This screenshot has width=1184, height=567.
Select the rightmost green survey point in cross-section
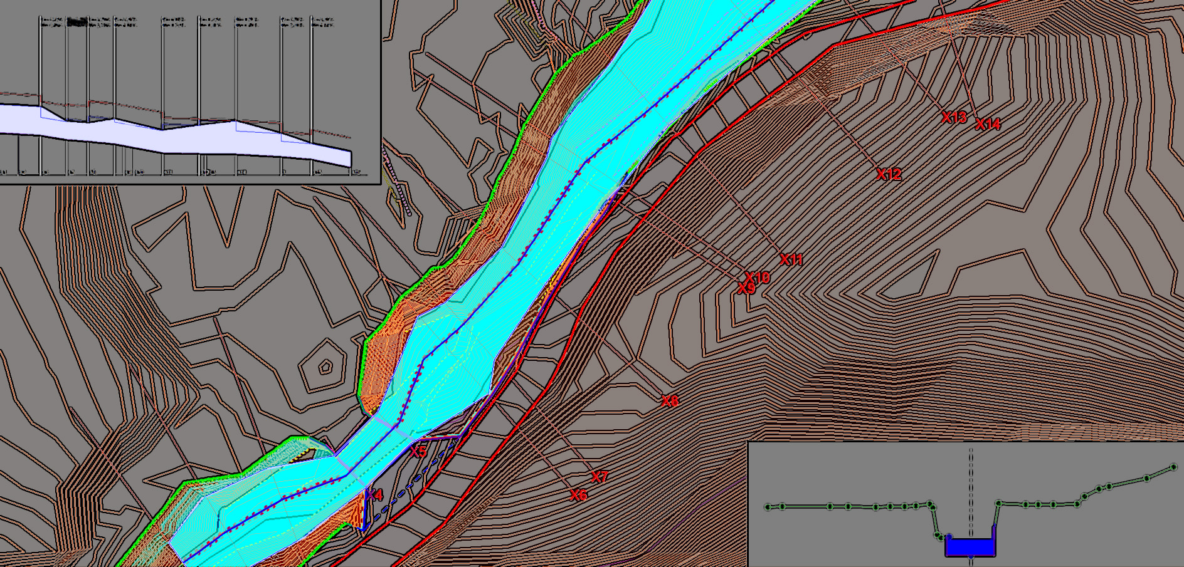click(x=1174, y=467)
